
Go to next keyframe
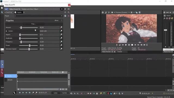[26, 93]
